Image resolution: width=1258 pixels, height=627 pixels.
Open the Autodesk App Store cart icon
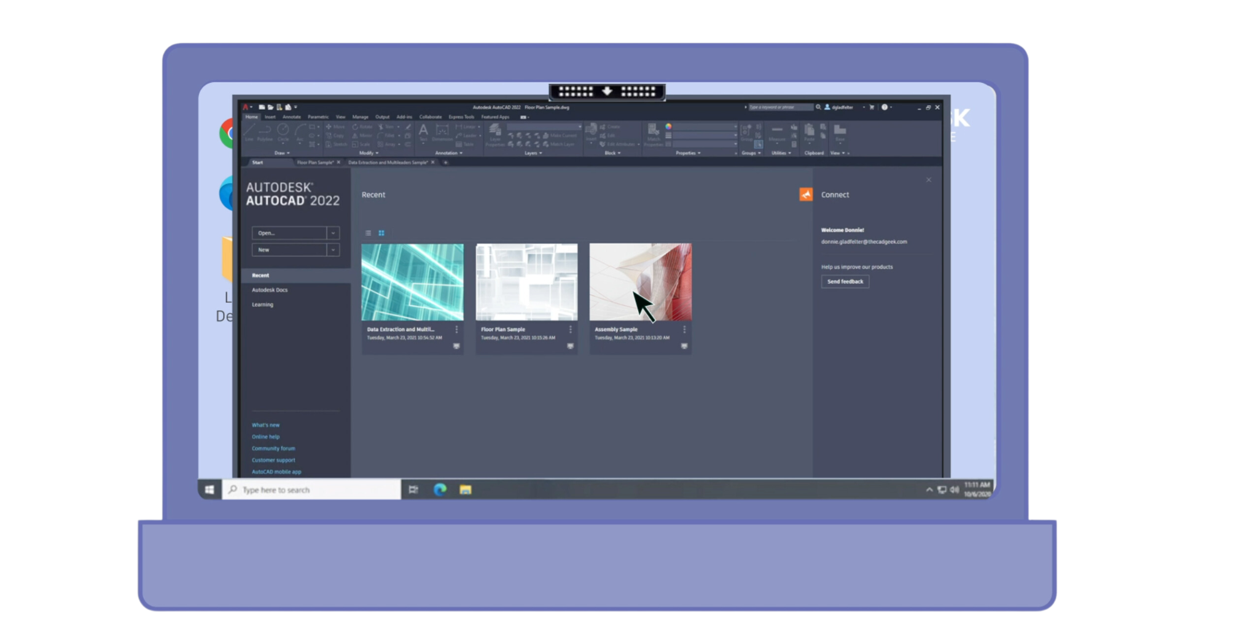click(872, 107)
